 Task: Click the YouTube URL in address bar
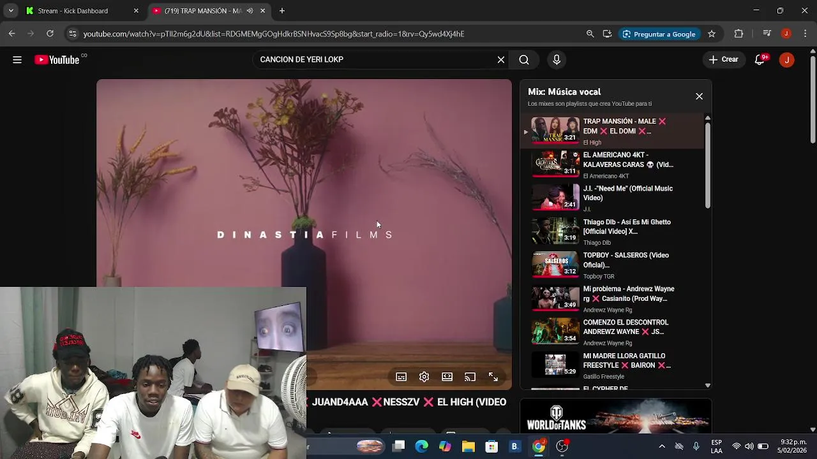coord(273,34)
